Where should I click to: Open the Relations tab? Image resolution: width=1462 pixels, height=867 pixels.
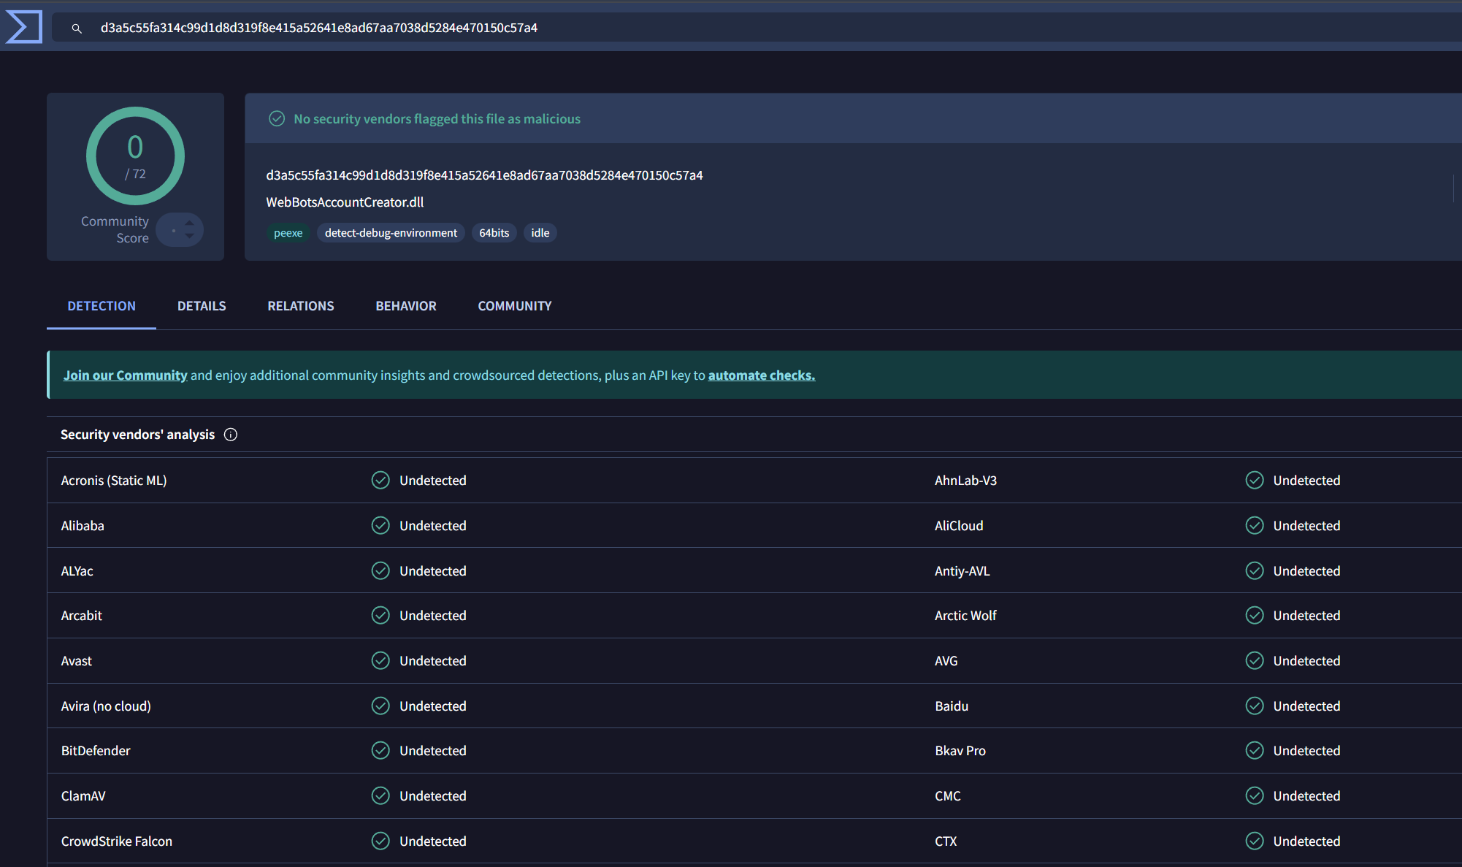[x=301, y=306]
